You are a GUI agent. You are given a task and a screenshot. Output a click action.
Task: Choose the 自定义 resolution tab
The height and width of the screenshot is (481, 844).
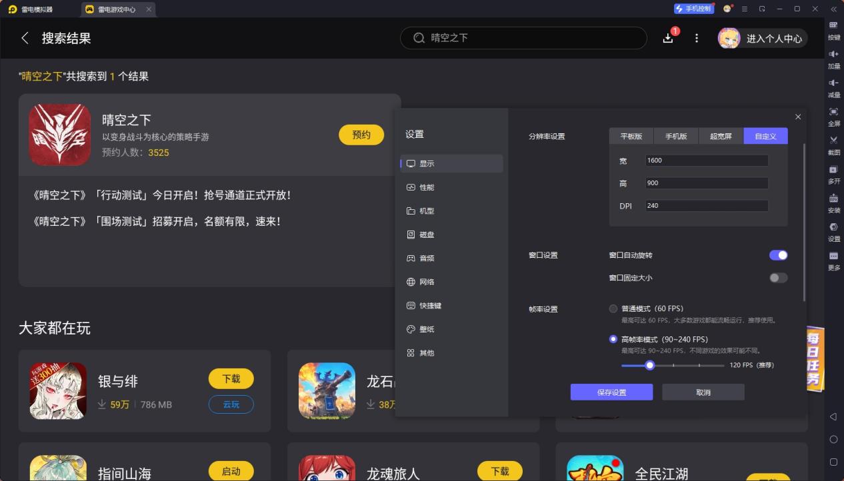tap(765, 136)
